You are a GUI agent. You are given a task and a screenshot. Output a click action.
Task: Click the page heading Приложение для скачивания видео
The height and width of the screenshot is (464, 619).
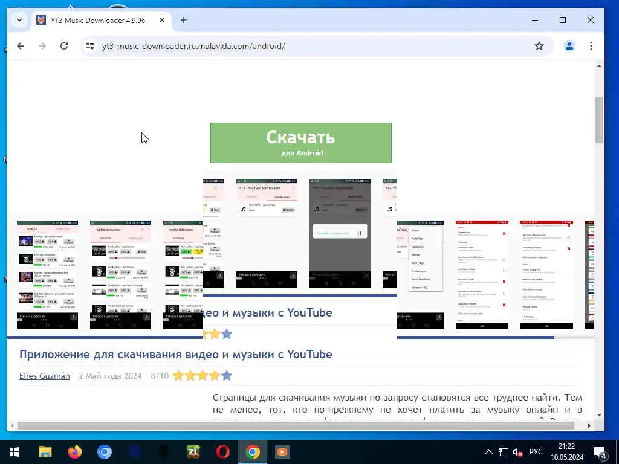pos(176,354)
